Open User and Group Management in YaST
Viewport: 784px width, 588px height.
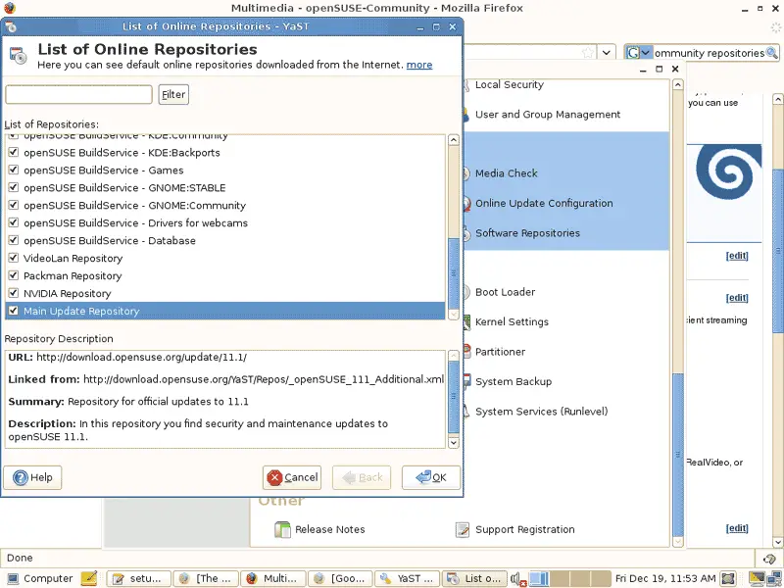click(x=548, y=115)
